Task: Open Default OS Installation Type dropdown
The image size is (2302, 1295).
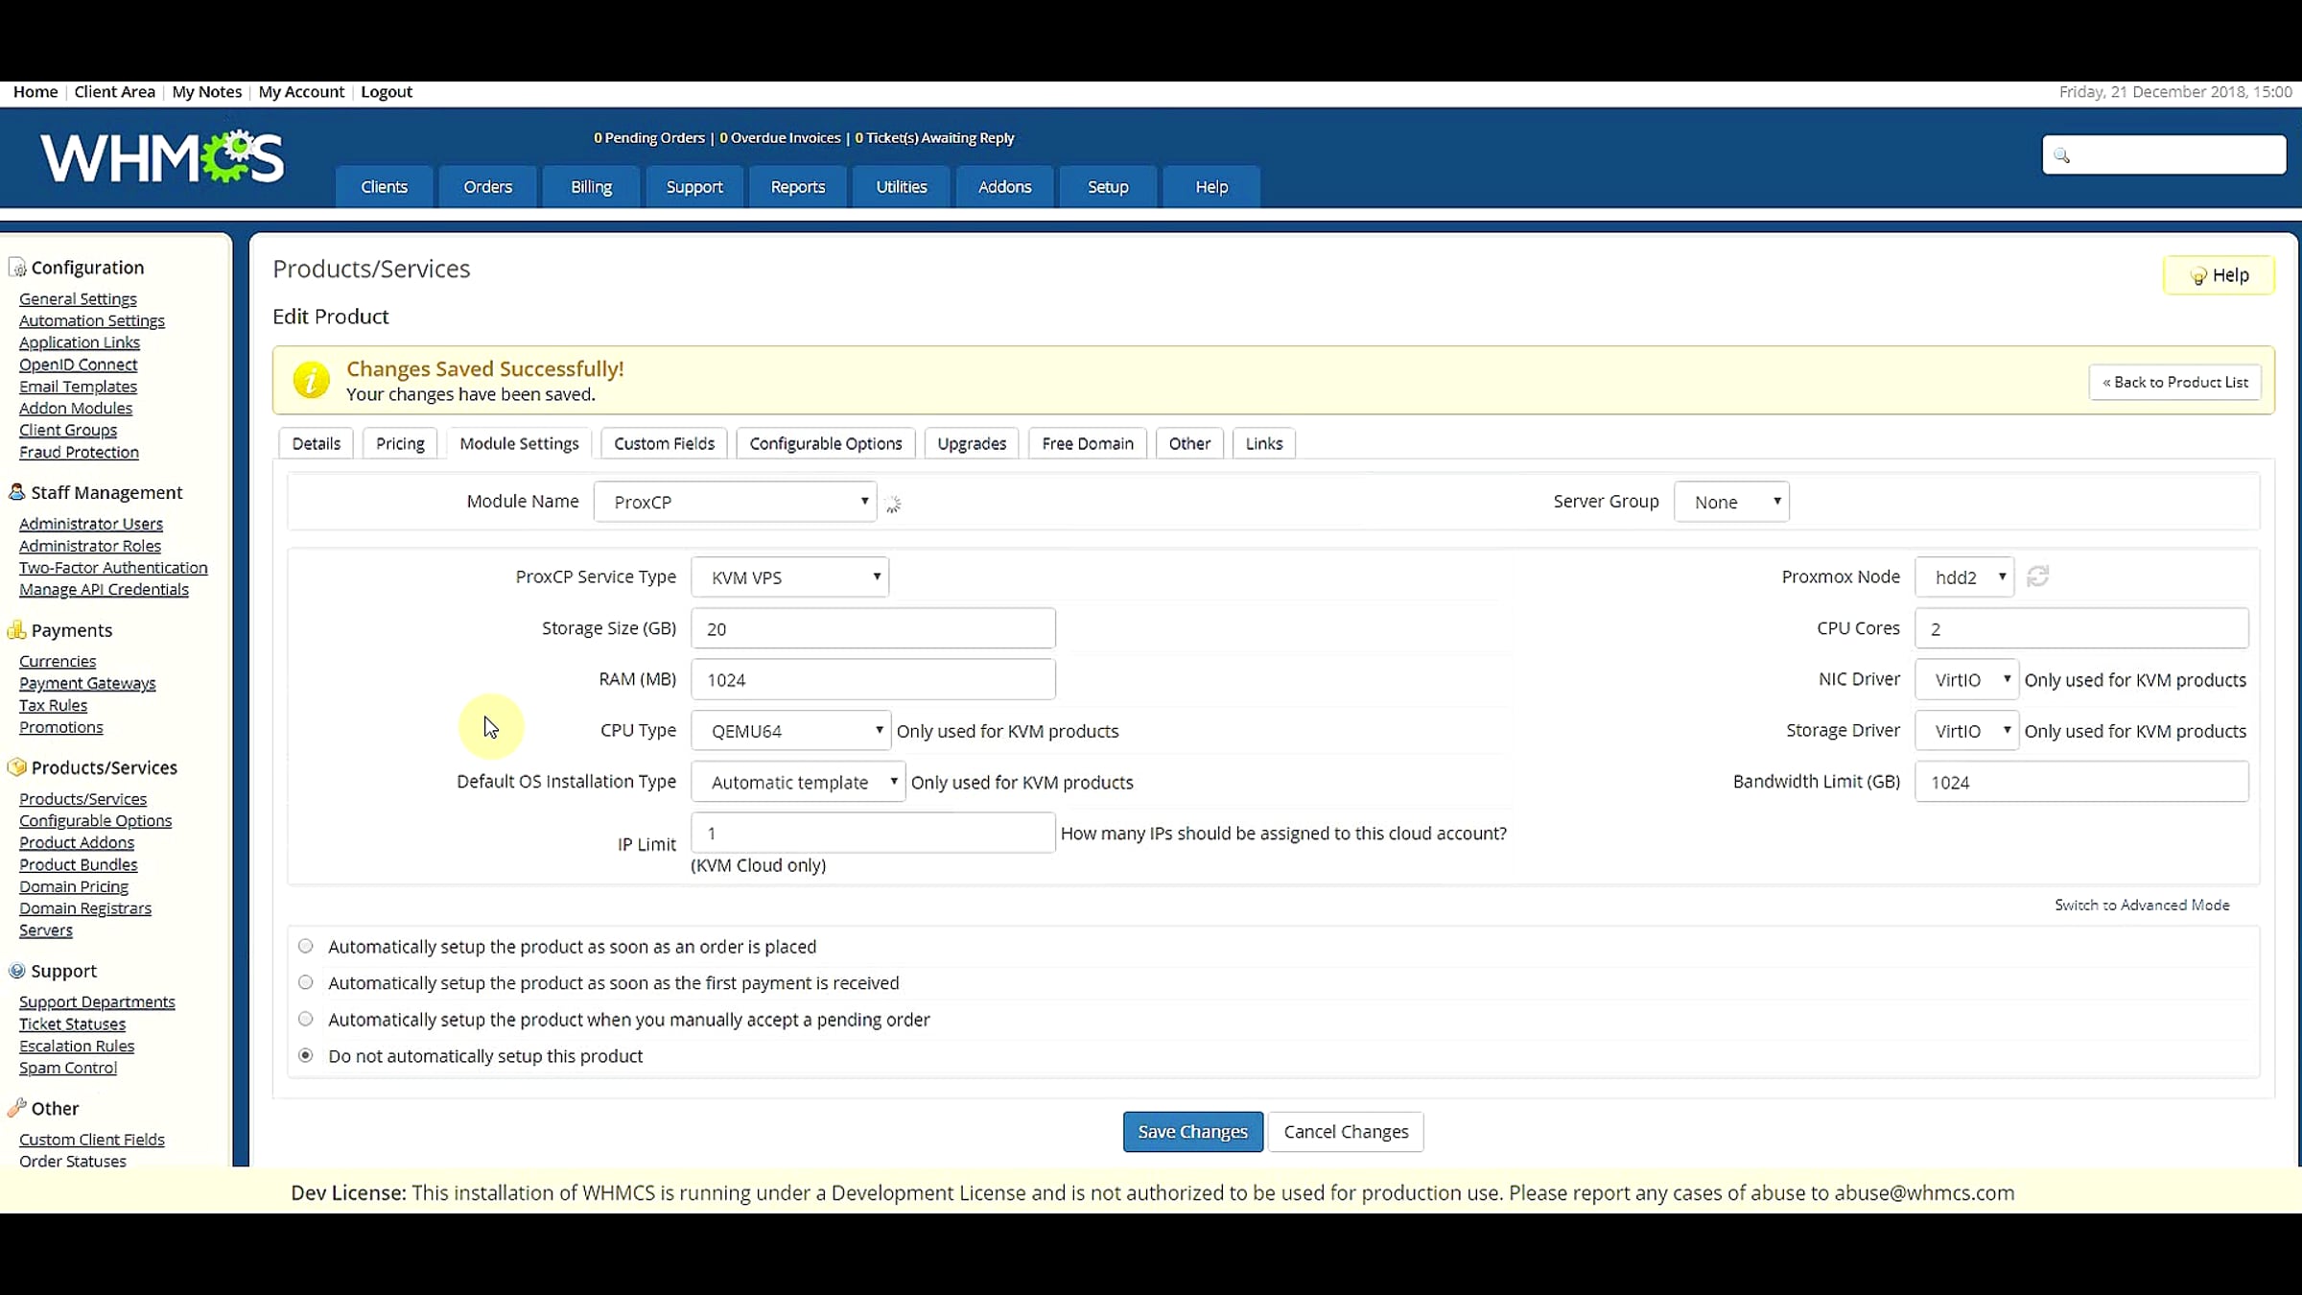Action: tap(798, 782)
